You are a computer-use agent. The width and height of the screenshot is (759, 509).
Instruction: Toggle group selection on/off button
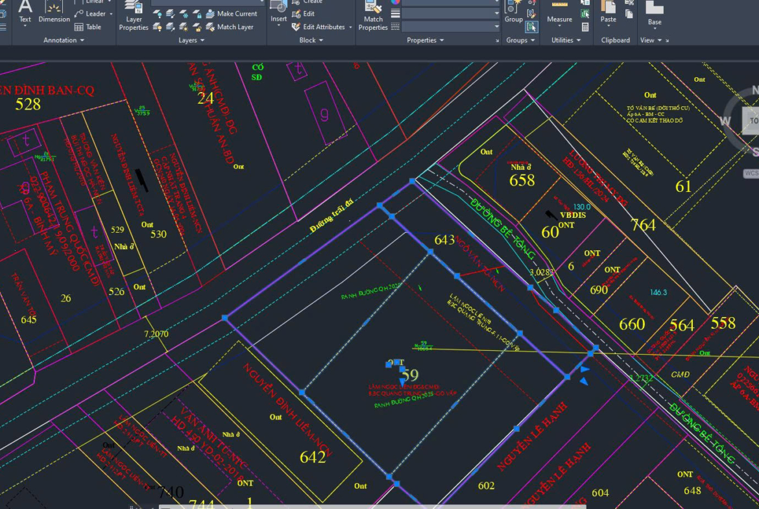click(531, 27)
